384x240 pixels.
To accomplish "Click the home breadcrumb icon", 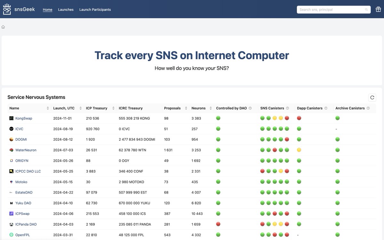I will 3,27.
